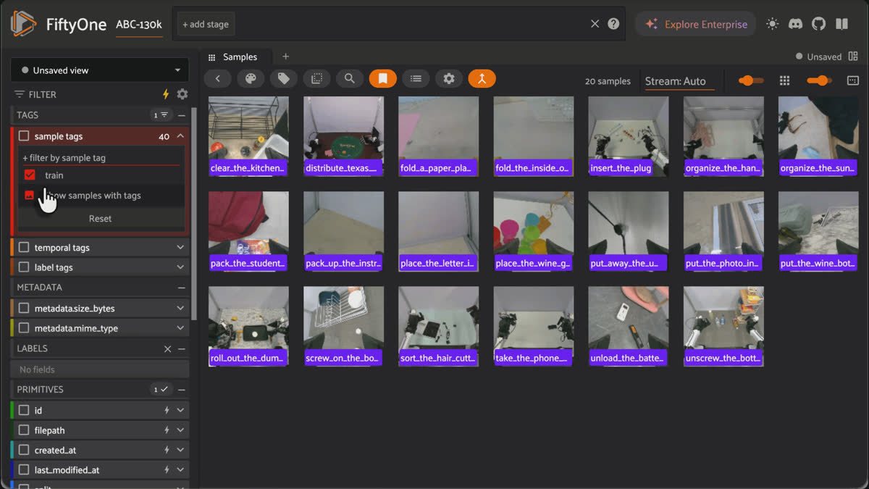The height and width of the screenshot is (489, 869).
Task: Open the search/similarity magnifier tool
Action: tap(350, 79)
